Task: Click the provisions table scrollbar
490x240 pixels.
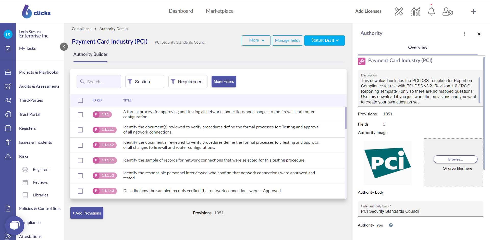Action: (346, 118)
